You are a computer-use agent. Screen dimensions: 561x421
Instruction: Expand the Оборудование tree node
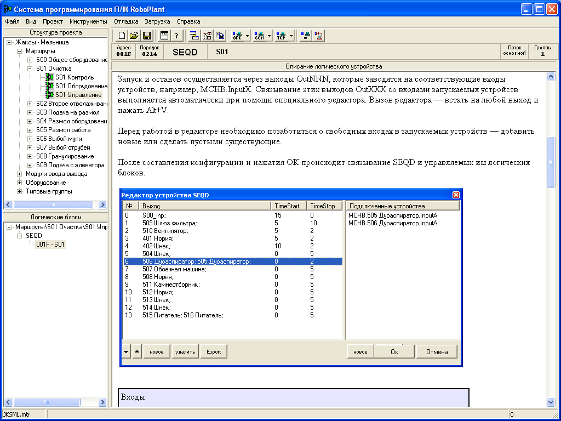click(20, 183)
